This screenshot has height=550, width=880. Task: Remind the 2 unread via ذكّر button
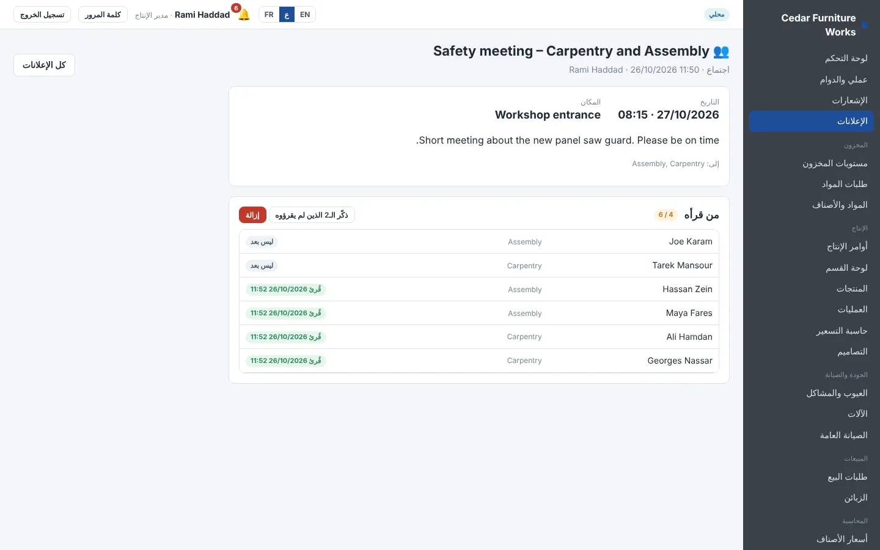(x=312, y=215)
